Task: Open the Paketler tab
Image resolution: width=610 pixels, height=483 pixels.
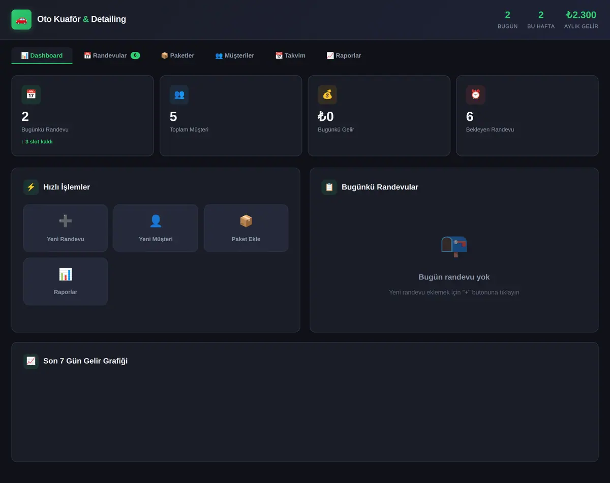Action: pyautogui.click(x=177, y=55)
